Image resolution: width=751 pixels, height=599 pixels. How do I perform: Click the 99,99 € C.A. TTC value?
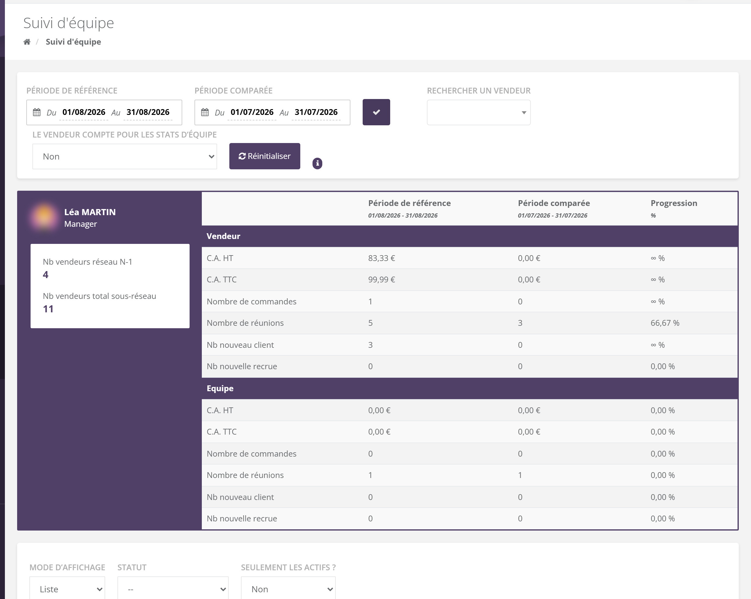pyautogui.click(x=381, y=280)
